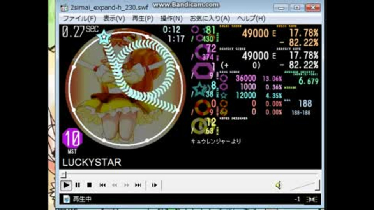Click the LUCKYSTAR song title
This screenshot has height=210, width=374.
(x=92, y=163)
